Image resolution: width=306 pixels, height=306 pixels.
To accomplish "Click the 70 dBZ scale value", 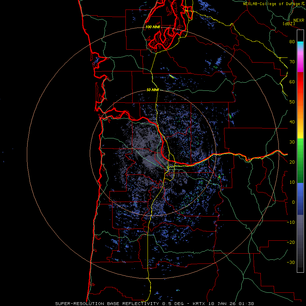I will 292,62.
